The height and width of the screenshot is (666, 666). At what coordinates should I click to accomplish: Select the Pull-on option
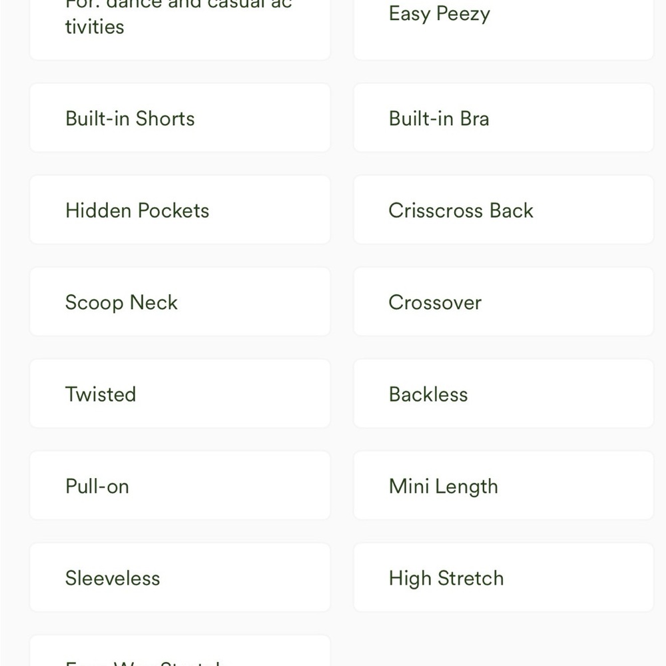point(180,486)
